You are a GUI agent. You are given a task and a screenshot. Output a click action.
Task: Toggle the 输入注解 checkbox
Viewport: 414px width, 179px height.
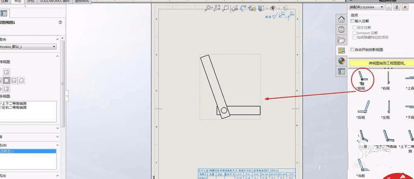pyautogui.click(x=352, y=21)
